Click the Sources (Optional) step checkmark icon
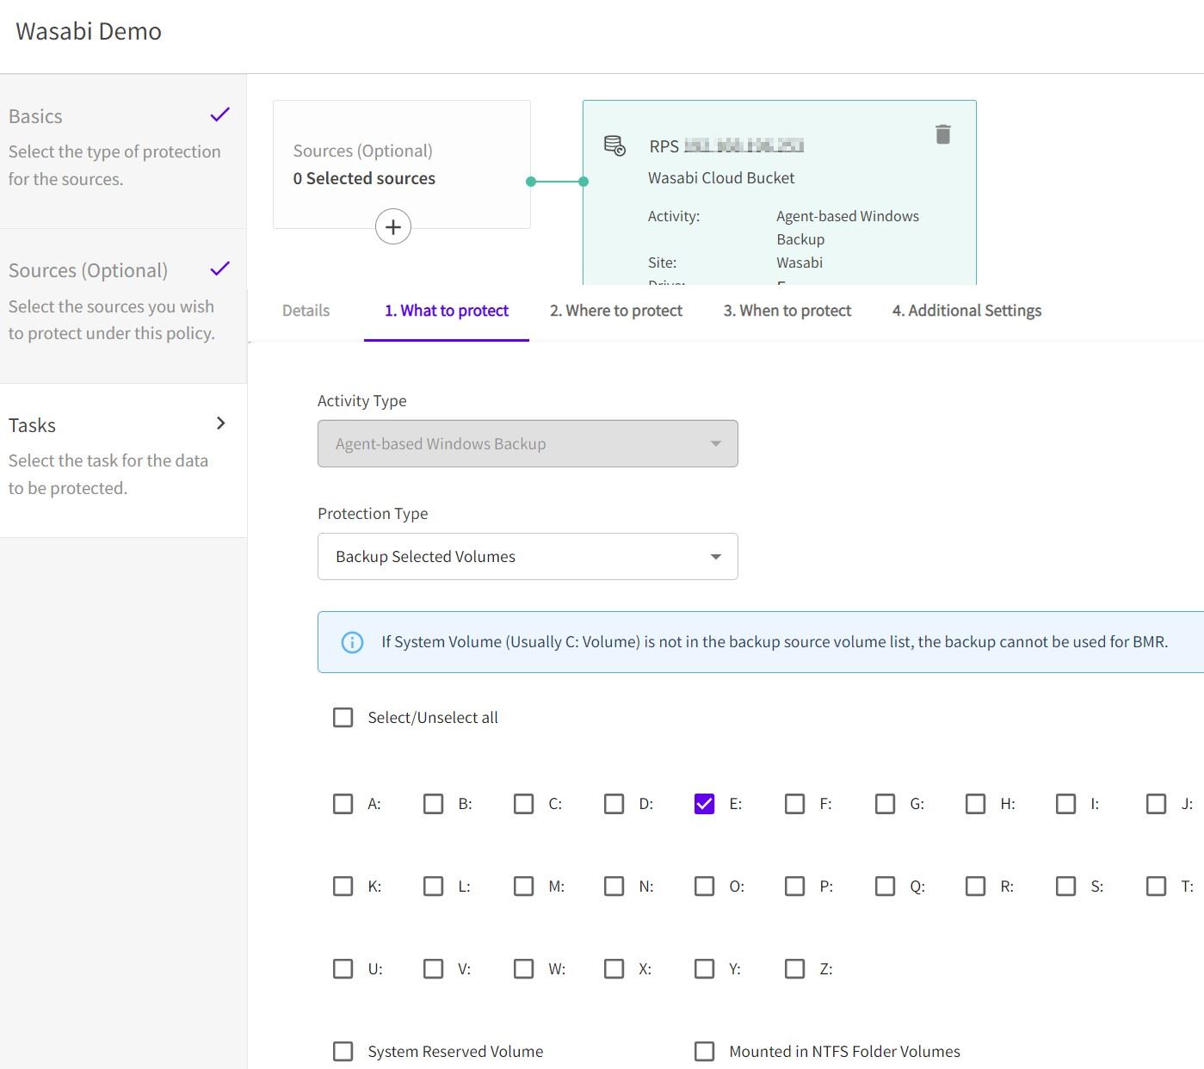 (220, 269)
